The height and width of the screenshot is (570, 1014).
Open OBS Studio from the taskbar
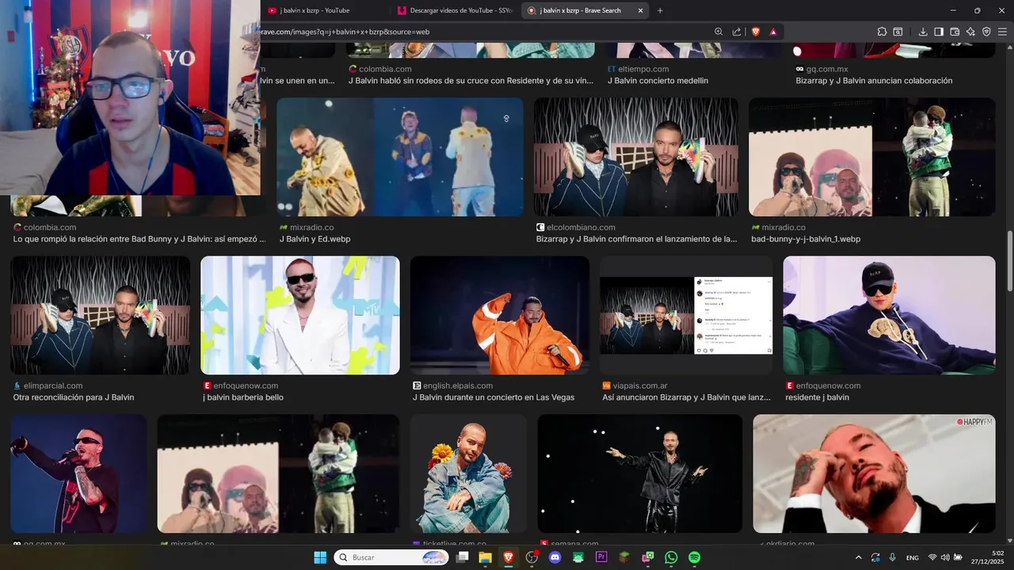(x=532, y=557)
